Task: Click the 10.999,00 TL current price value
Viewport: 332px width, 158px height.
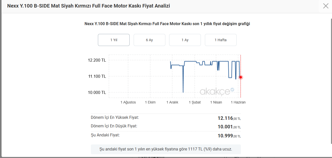Action: click(229, 136)
